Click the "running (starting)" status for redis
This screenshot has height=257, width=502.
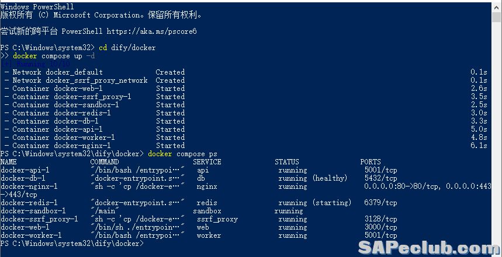point(315,203)
